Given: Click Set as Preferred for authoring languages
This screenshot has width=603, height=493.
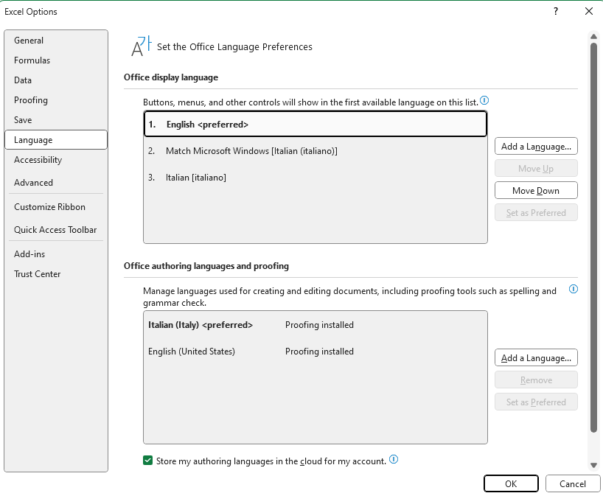Looking at the screenshot, I should 536,402.
